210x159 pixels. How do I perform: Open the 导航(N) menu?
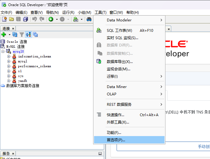click(x=52, y=13)
